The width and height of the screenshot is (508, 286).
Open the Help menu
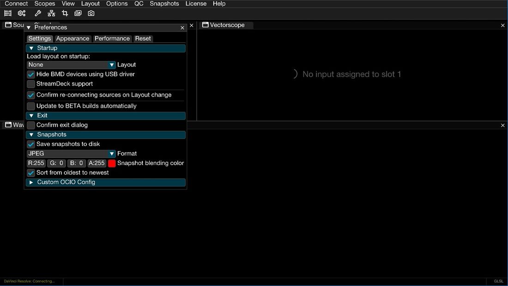click(219, 4)
